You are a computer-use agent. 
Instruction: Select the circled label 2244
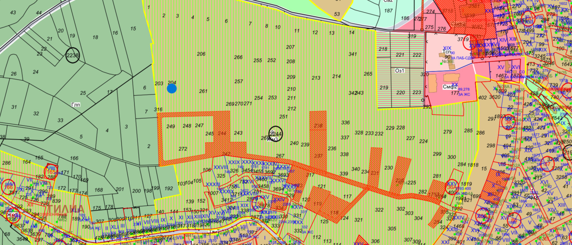coord(276,134)
